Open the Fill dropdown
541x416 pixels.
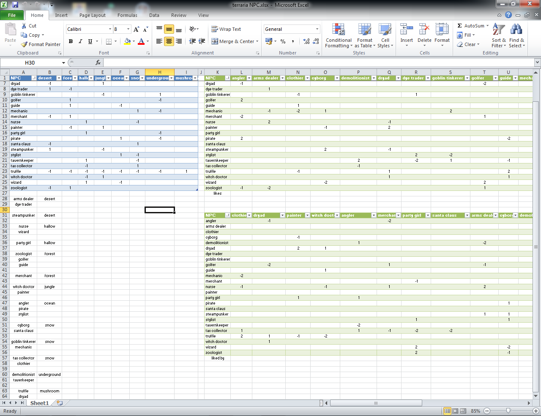pyautogui.click(x=466, y=35)
